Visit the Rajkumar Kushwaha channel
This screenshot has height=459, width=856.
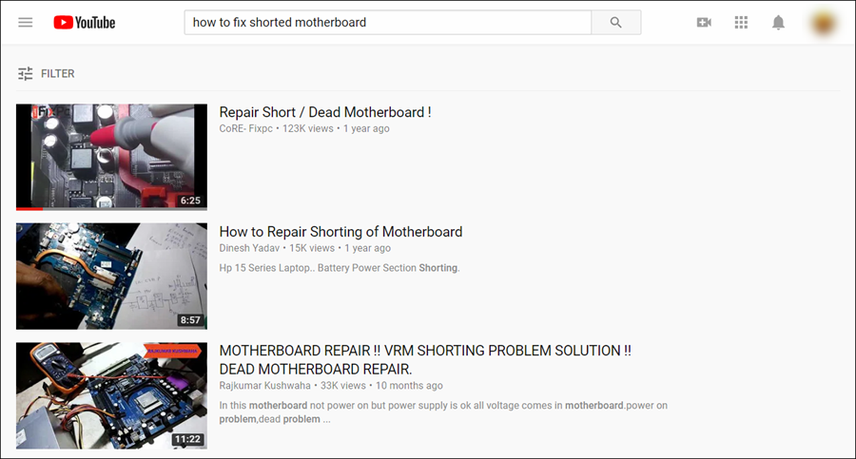coord(264,385)
